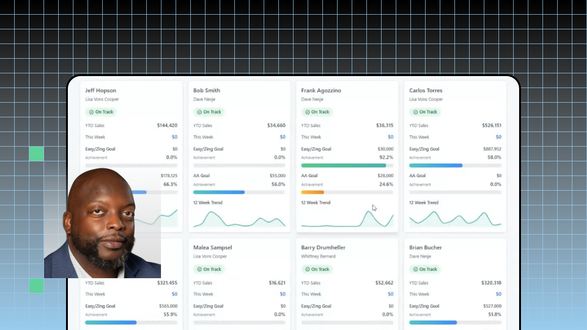Click the Carlos Torres card name
The height and width of the screenshot is (330, 587).
[x=426, y=90]
